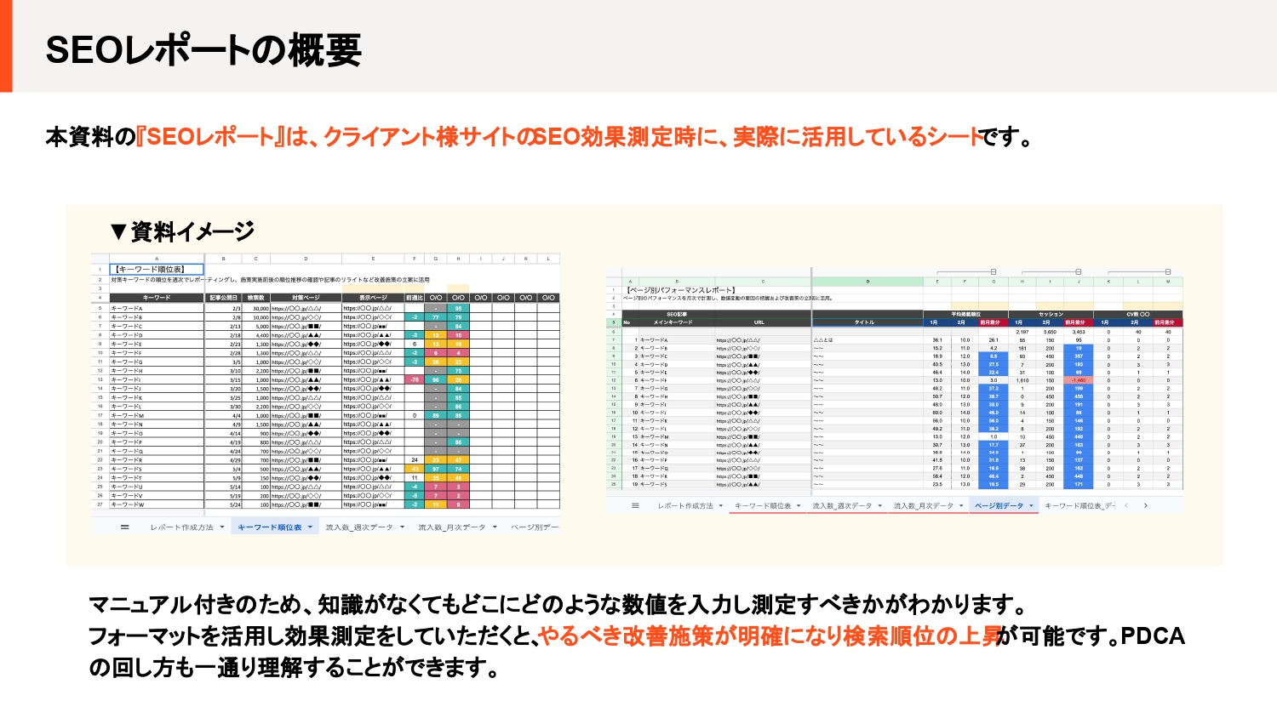Open キーワード順位表_デー tab in right sheet
The height and width of the screenshot is (718, 1277).
click(x=1079, y=505)
